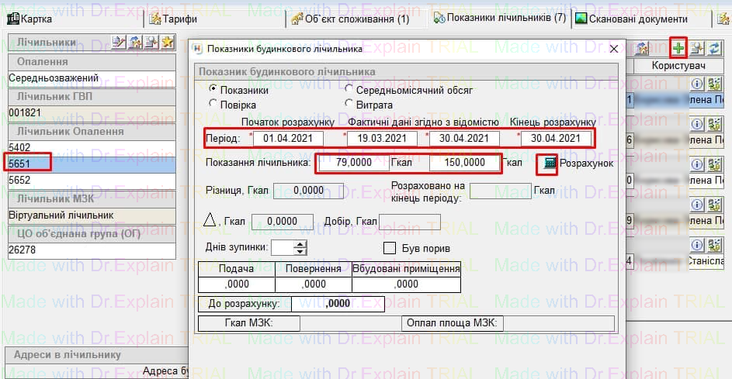Viewport: 732px width, 379px height.
Task: Open info icon in first table row
Action: click(697, 84)
